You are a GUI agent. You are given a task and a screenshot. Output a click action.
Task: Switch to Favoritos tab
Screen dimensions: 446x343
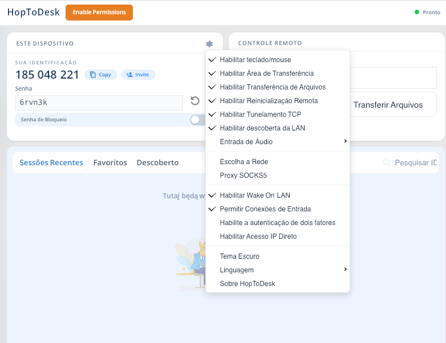coord(110,162)
